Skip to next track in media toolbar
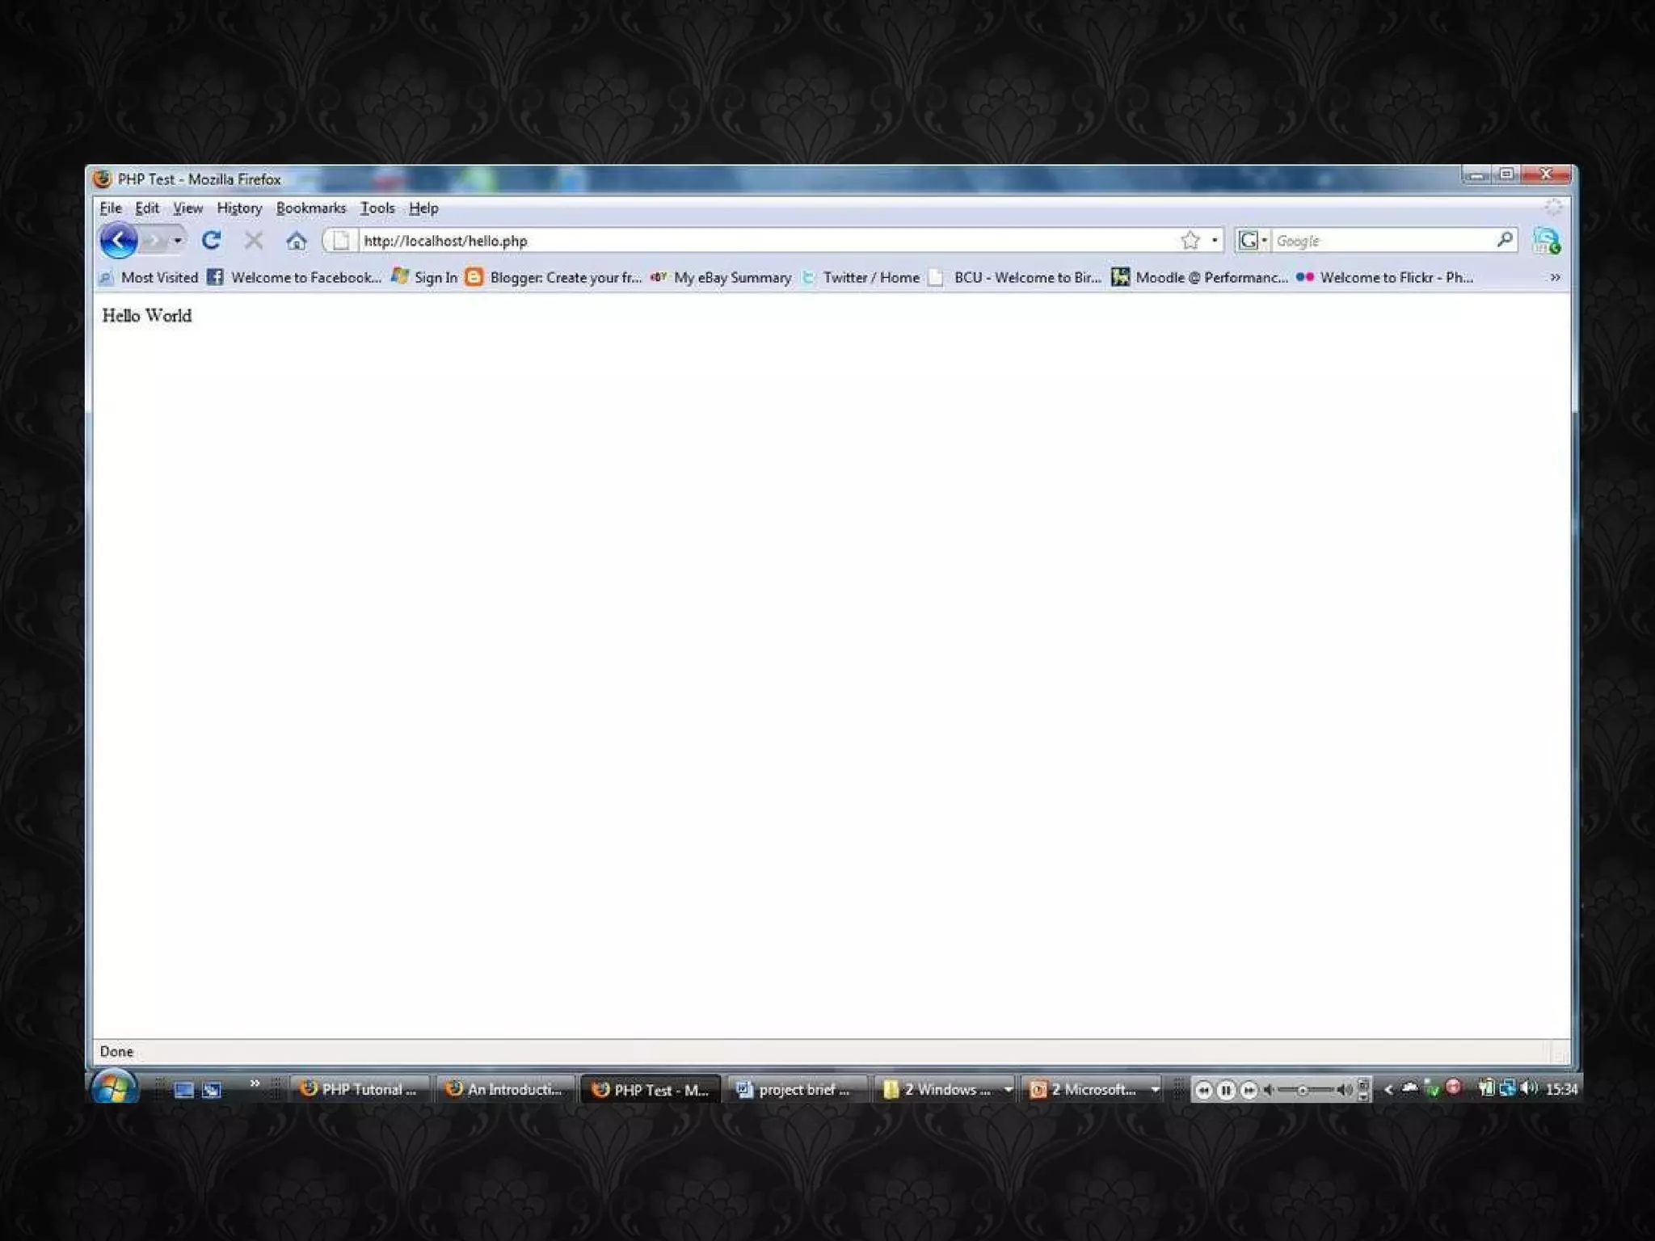The height and width of the screenshot is (1241, 1655). pyautogui.click(x=1249, y=1090)
